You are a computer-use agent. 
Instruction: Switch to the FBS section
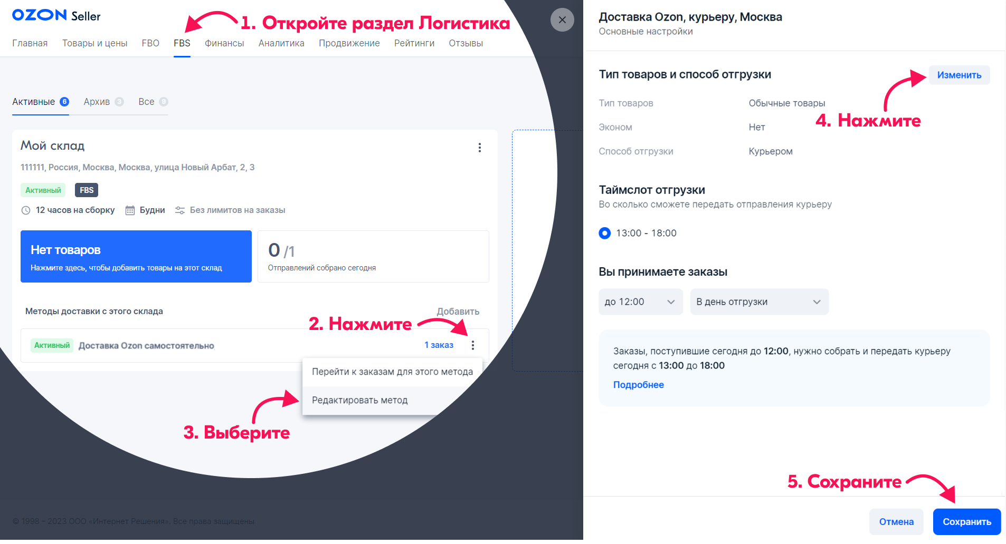(182, 43)
